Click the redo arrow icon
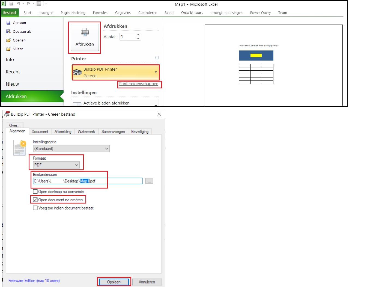Screen dimensions: 370x287 [x=28, y=4]
